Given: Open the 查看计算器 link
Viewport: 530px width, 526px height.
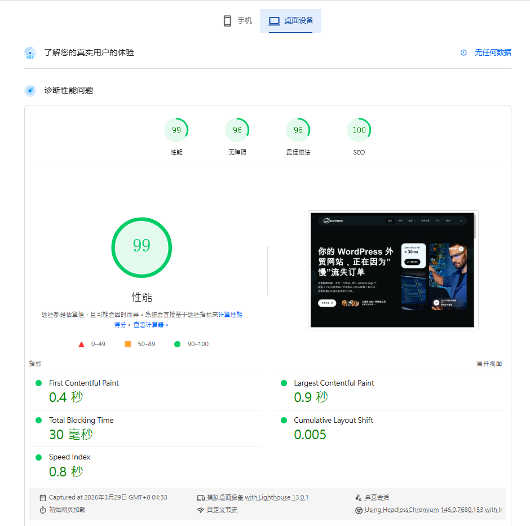Looking at the screenshot, I should click(x=150, y=325).
